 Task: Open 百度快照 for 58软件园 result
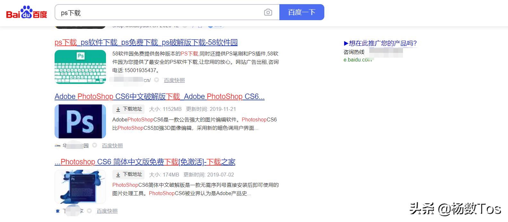[x=174, y=80]
